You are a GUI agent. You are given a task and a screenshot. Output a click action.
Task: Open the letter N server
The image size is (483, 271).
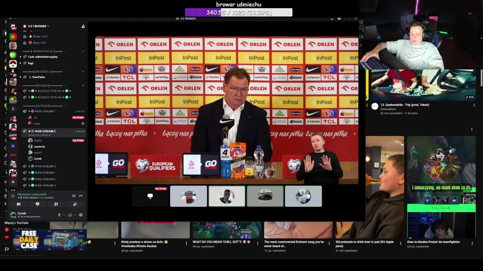[x=13, y=182]
